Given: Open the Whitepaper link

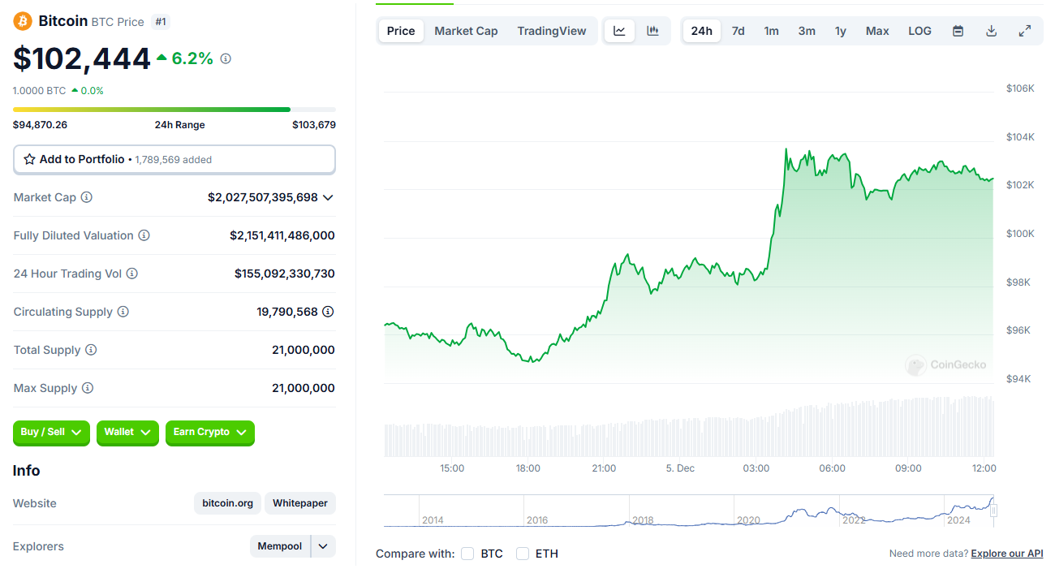Looking at the screenshot, I should click(300, 503).
